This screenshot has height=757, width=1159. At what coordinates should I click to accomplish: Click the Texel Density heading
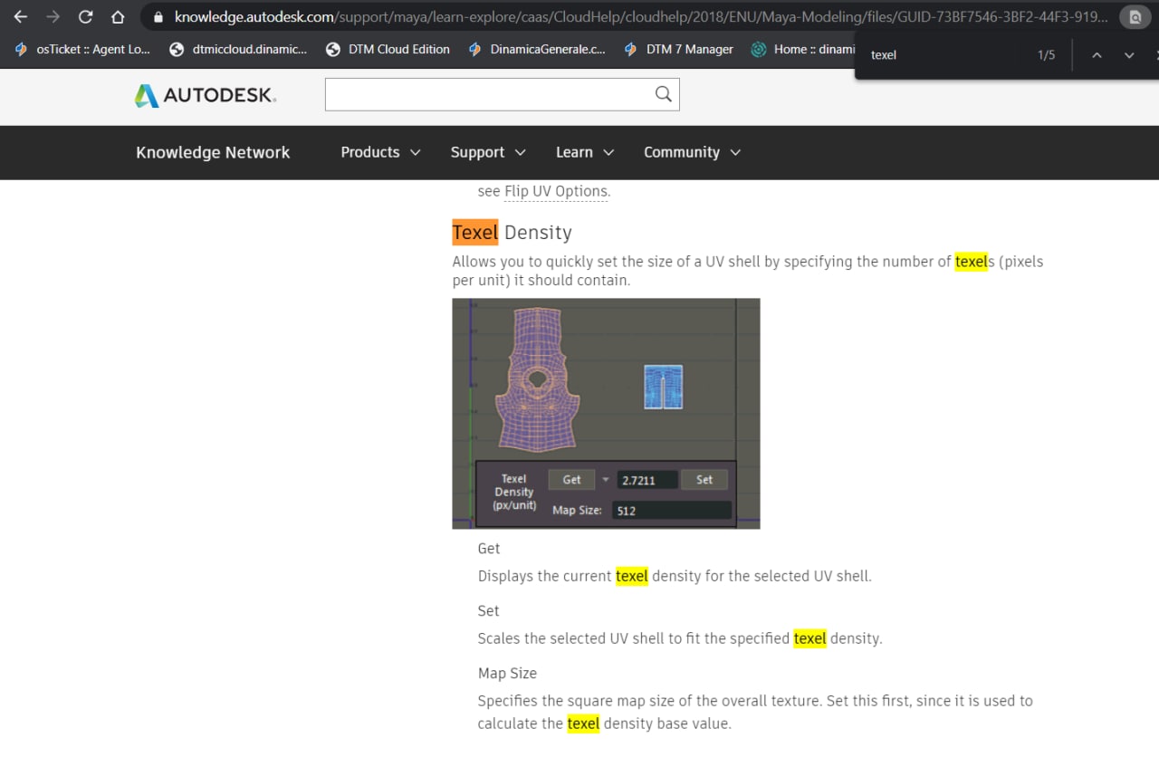[512, 233]
